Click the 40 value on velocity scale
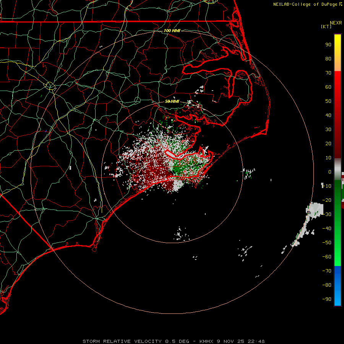 [328, 115]
